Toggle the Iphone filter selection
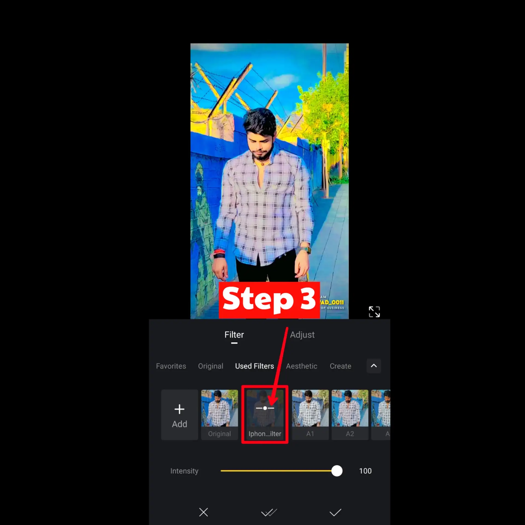Viewport: 525px width, 525px height. [x=265, y=415]
